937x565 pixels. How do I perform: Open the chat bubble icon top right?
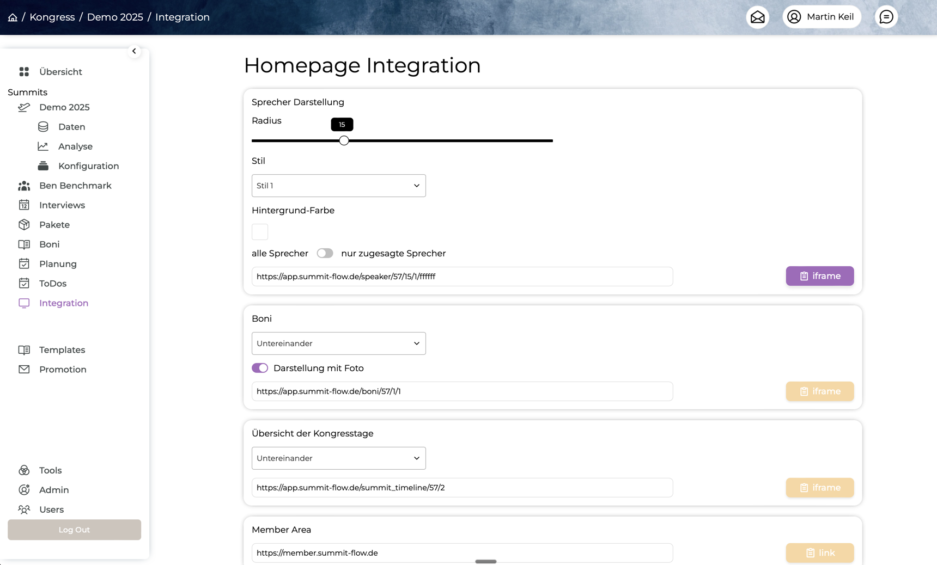point(886,17)
